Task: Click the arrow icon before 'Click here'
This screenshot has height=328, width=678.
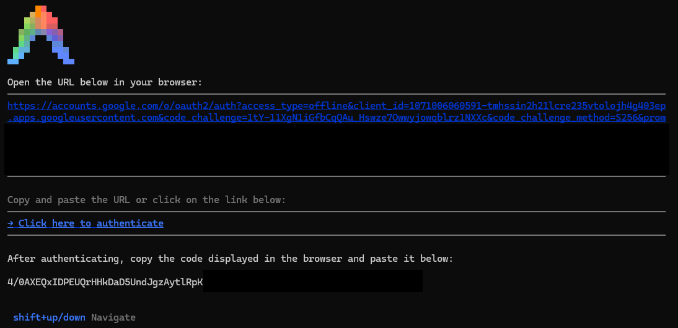Action: point(11,223)
